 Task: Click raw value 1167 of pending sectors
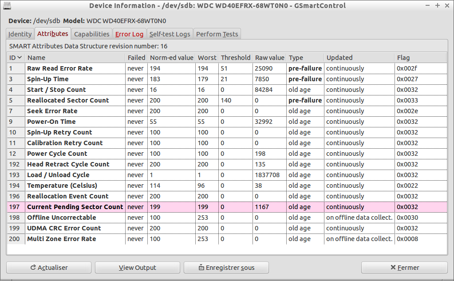pos(262,207)
